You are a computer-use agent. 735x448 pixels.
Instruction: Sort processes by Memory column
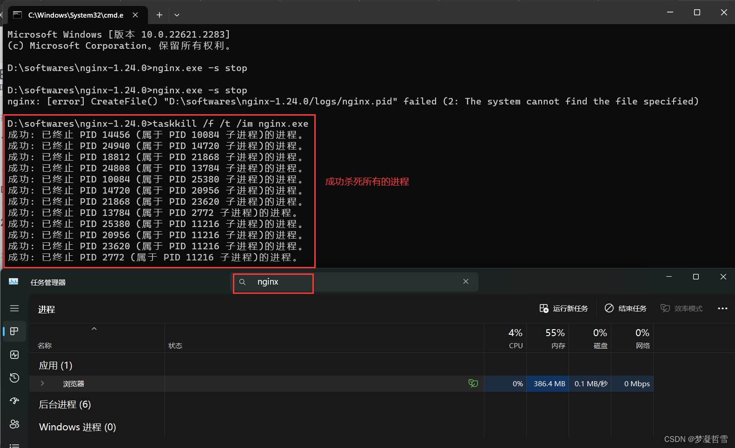click(x=548, y=338)
